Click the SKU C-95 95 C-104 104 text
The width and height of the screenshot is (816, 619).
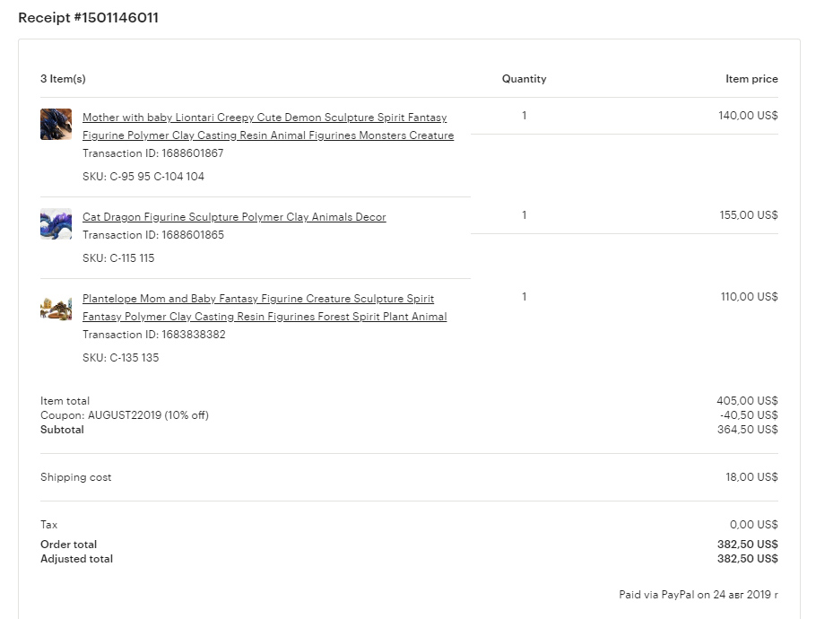click(x=143, y=177)
